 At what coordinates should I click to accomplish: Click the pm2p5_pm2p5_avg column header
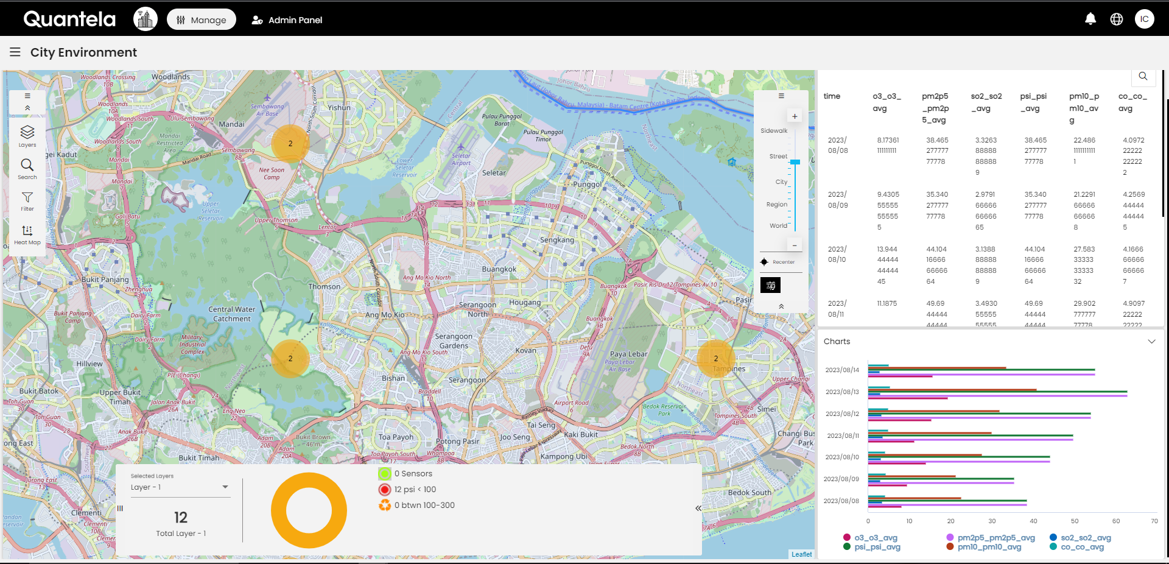[936, 108]
